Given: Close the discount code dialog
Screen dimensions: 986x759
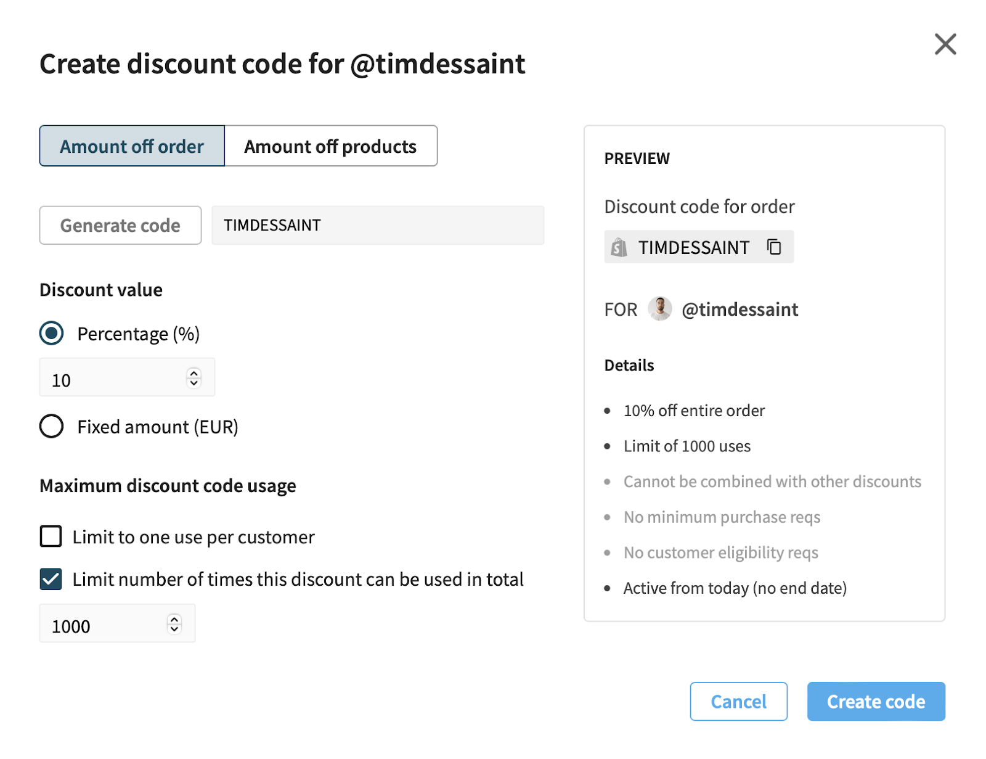Looking at the screenshot, I should click(x=945, y=44).
